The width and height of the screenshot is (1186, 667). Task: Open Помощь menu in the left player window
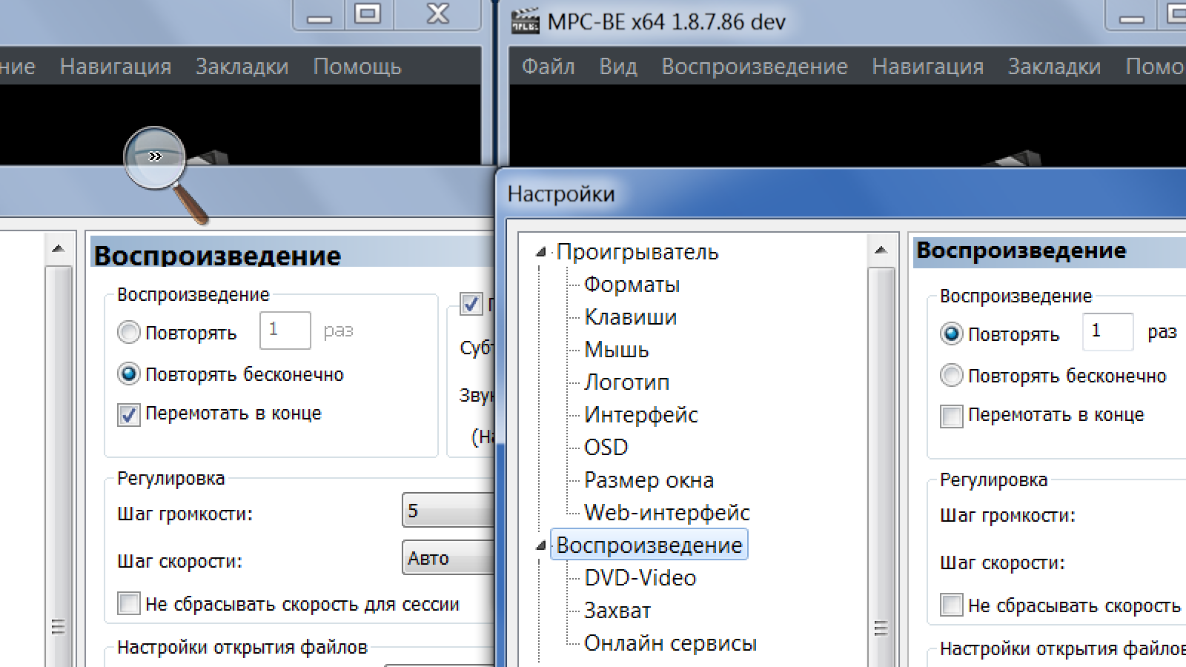357,67
